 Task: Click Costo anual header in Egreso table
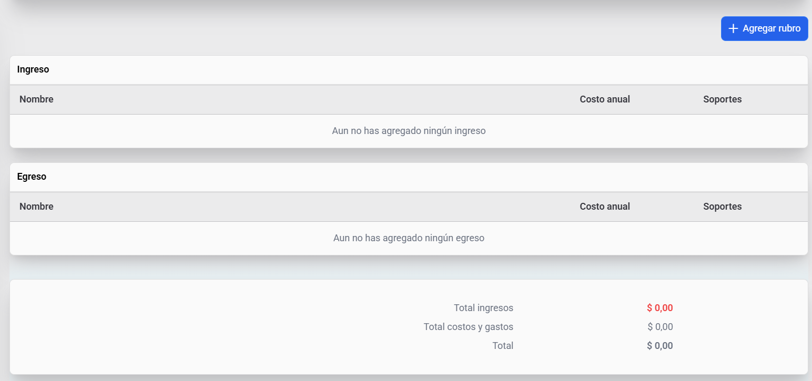click(x=604, y=207)
